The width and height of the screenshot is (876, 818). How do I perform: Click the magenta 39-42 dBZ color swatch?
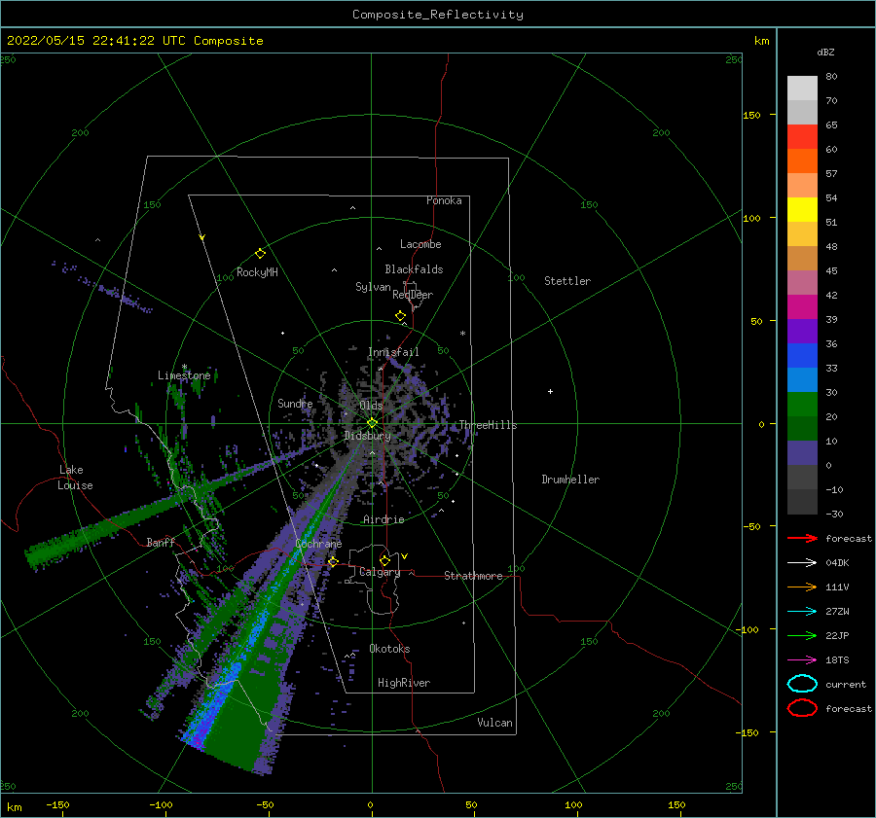tap(802, 307)
